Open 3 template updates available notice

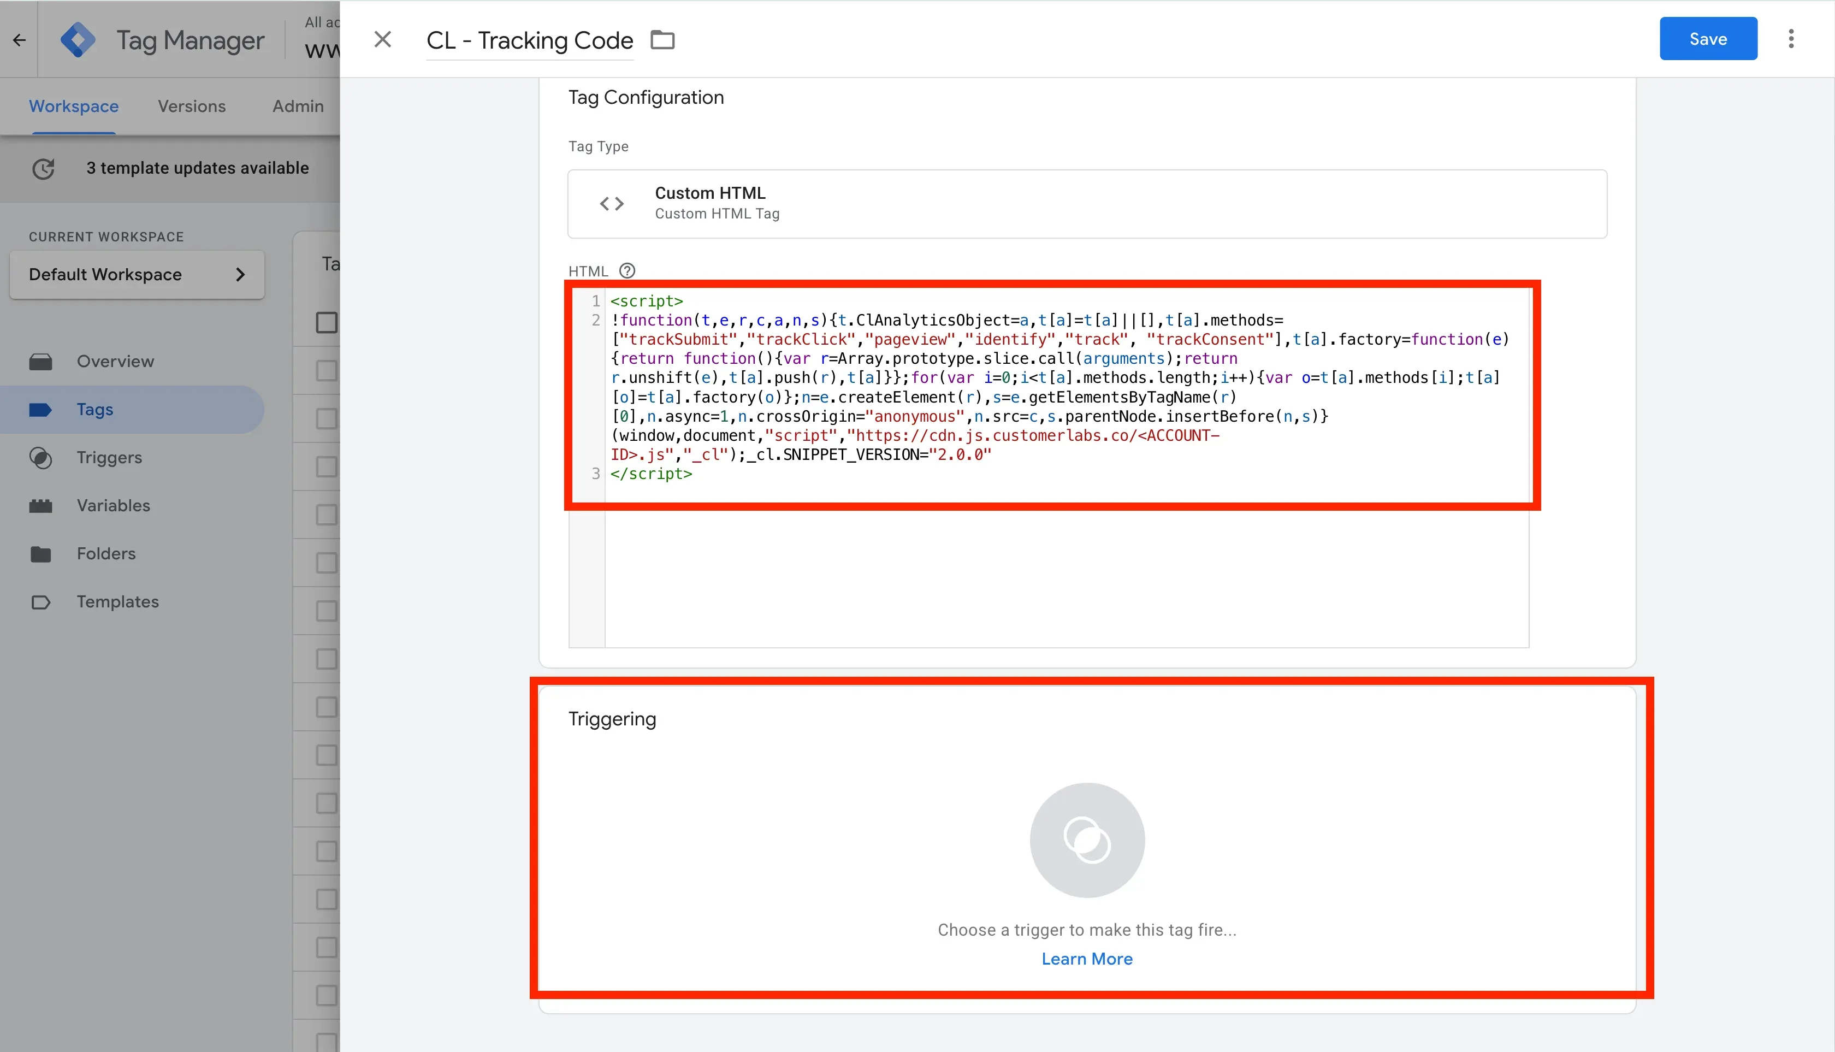[x=197, y=168]
